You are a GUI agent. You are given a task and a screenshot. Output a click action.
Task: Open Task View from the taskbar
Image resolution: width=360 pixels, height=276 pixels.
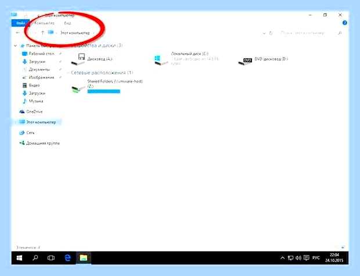51,258
